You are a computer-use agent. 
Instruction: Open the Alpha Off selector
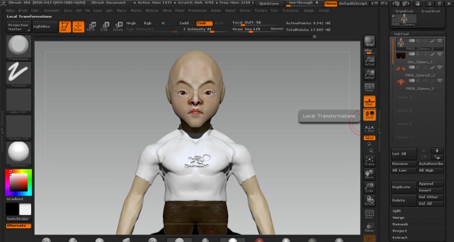pyautogui.click(x=19, y=101)
